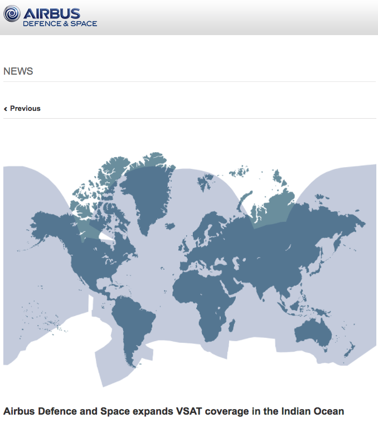Open the Airbus Defence & Space wordmark

pos(60,17)
